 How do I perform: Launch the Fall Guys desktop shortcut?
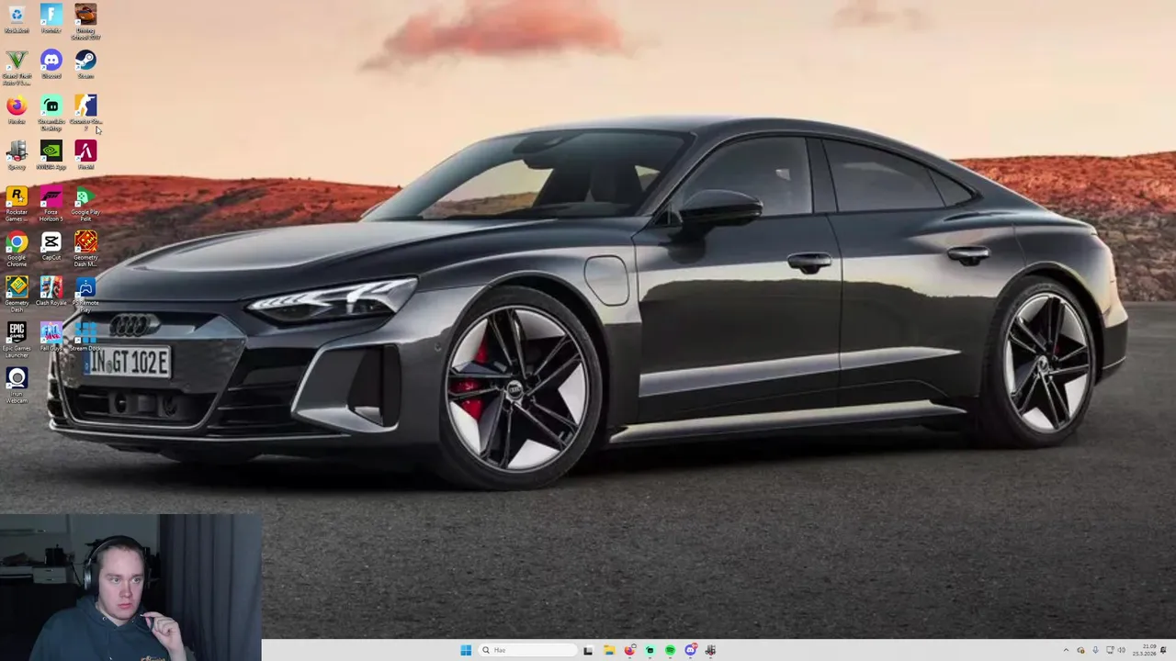(x=51, y=337)
